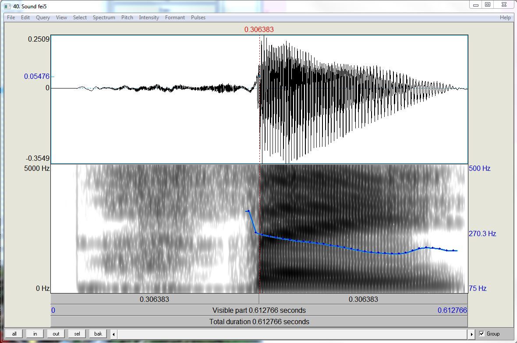Click the '0.05476' blue amplitude label
The width and height of the screenshot is (517, 343).
point(37,76)
